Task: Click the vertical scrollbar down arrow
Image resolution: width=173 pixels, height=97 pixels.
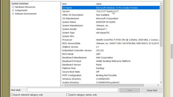Action: pos(161,82)
